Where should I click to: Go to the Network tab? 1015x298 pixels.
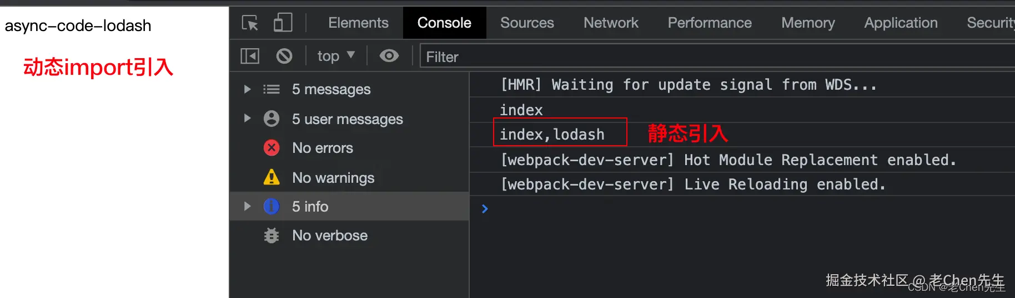coord(611,23)
